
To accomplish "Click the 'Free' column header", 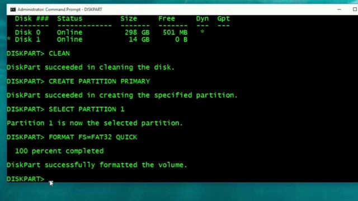I will 167,18.
